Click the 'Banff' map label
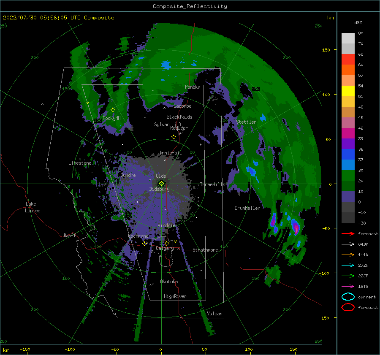This screenshot has width=380, height=355. (70, 235)
